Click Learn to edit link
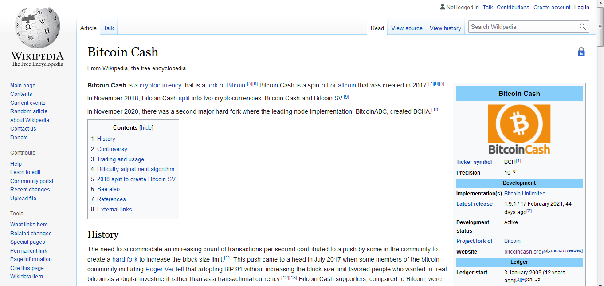 point(25,172)
